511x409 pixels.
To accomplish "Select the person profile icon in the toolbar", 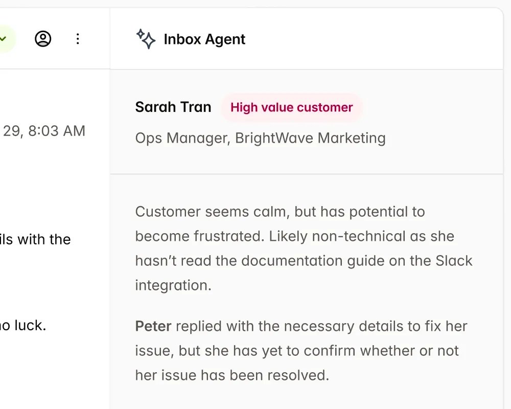I will [x=43, y=38].
